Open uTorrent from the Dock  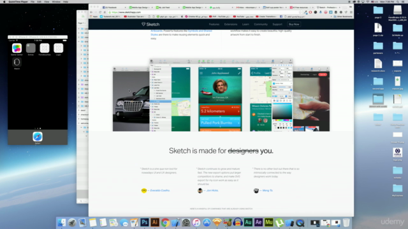tap(279, 223)
